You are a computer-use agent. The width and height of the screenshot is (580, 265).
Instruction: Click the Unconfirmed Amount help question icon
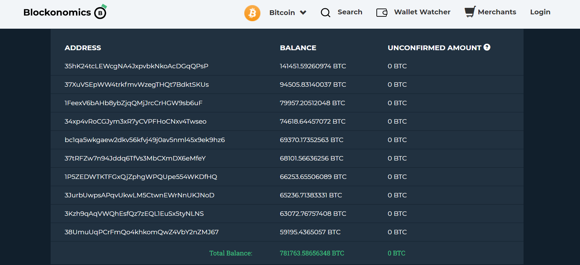(x=487, y=47)
